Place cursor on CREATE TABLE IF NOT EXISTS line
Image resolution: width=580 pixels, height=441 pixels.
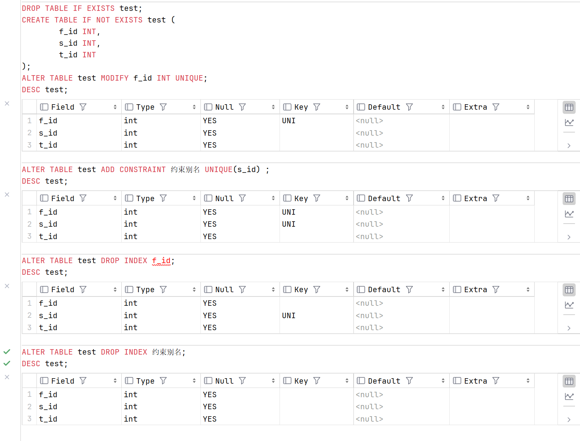pyautogui.click(x=98, y=20)
